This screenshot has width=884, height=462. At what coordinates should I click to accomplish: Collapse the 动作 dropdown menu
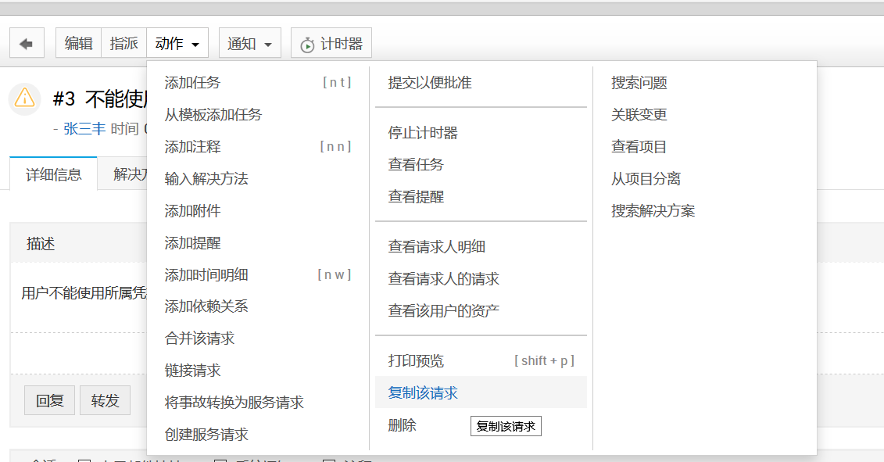pos(177,44)
